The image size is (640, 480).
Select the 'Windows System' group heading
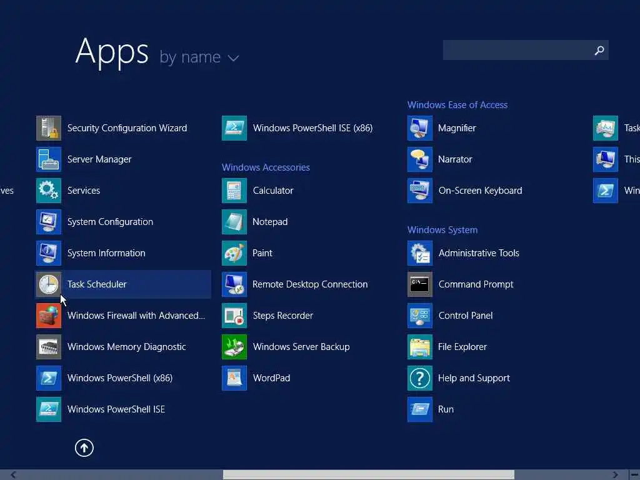442,230
